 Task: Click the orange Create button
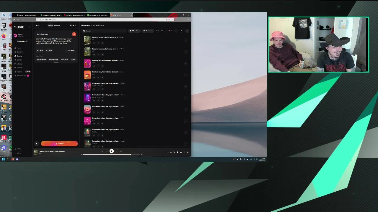tap(59, 144)
